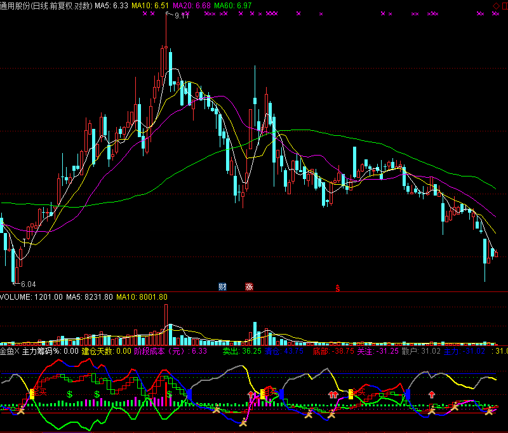
Task: Click the 散户: 31.02 value
Action: click(x=421, y=351)
